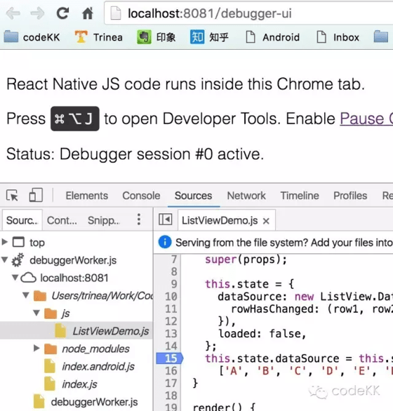Click the browser forward arrow

coord(37,13)
